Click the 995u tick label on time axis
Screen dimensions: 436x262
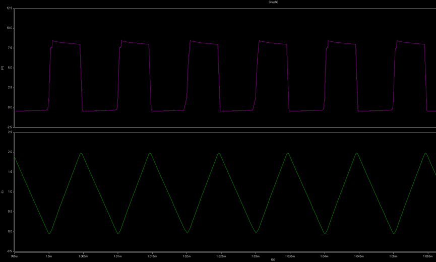coord(14,255)
